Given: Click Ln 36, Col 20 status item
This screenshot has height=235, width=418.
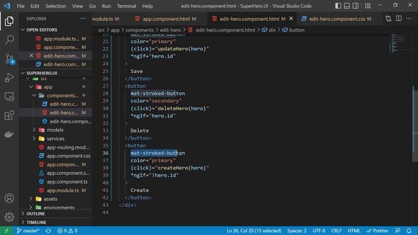Looking at the screenshot, I should (254, 230).
